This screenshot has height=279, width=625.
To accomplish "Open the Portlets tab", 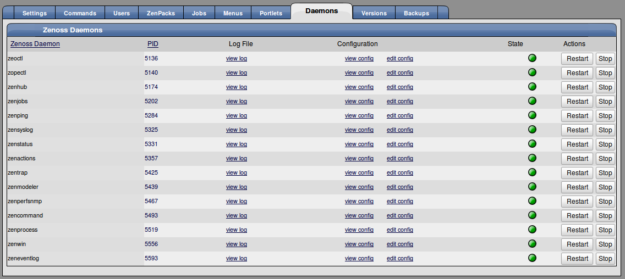I will point(271,13).
